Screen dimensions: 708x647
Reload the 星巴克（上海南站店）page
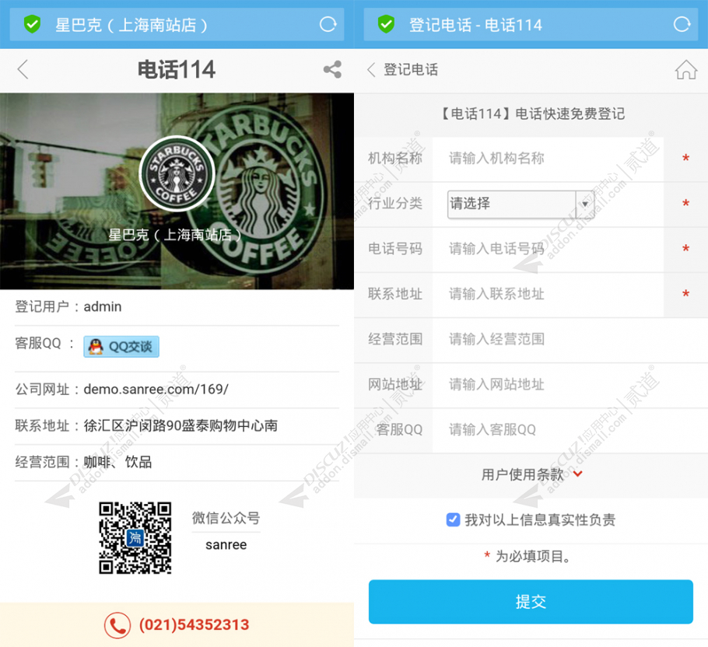[328, 24]
